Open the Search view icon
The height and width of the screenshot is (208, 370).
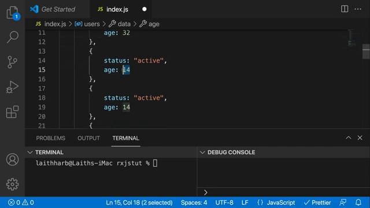(x=12, y=37)
